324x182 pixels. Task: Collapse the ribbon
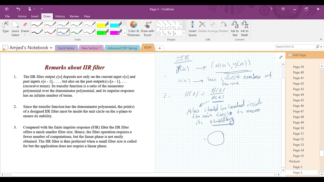[x=321, y=39]
